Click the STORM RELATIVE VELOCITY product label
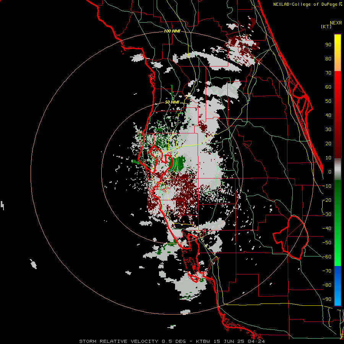 pyautogui.click(x=118, y=341)
